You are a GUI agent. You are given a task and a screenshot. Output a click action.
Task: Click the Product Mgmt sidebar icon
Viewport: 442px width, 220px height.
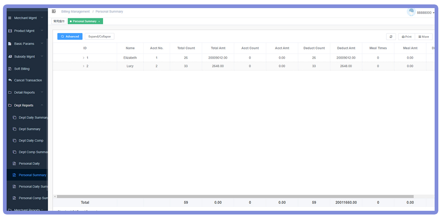10,31
